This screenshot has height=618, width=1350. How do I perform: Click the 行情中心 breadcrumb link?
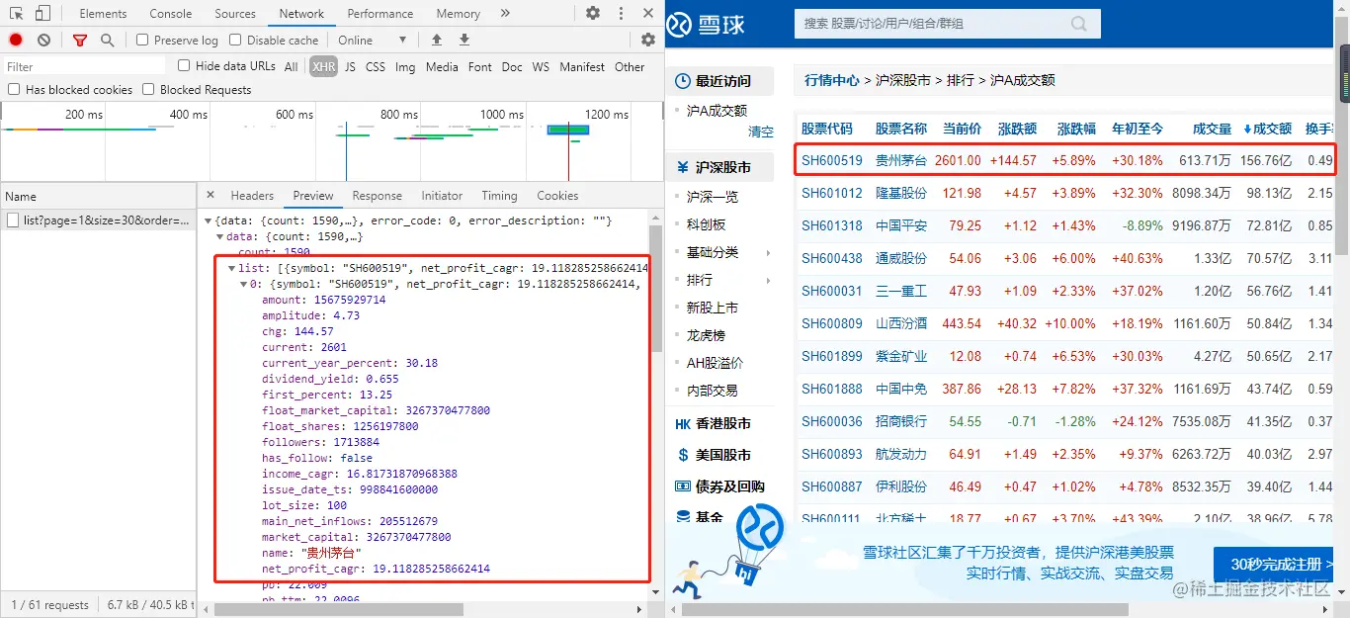click(x=832, y=80)
